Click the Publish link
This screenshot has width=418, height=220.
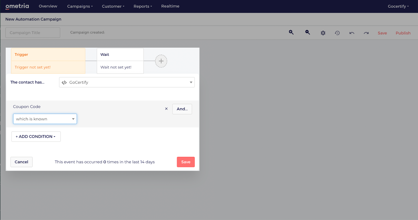[x=403, y=33]
